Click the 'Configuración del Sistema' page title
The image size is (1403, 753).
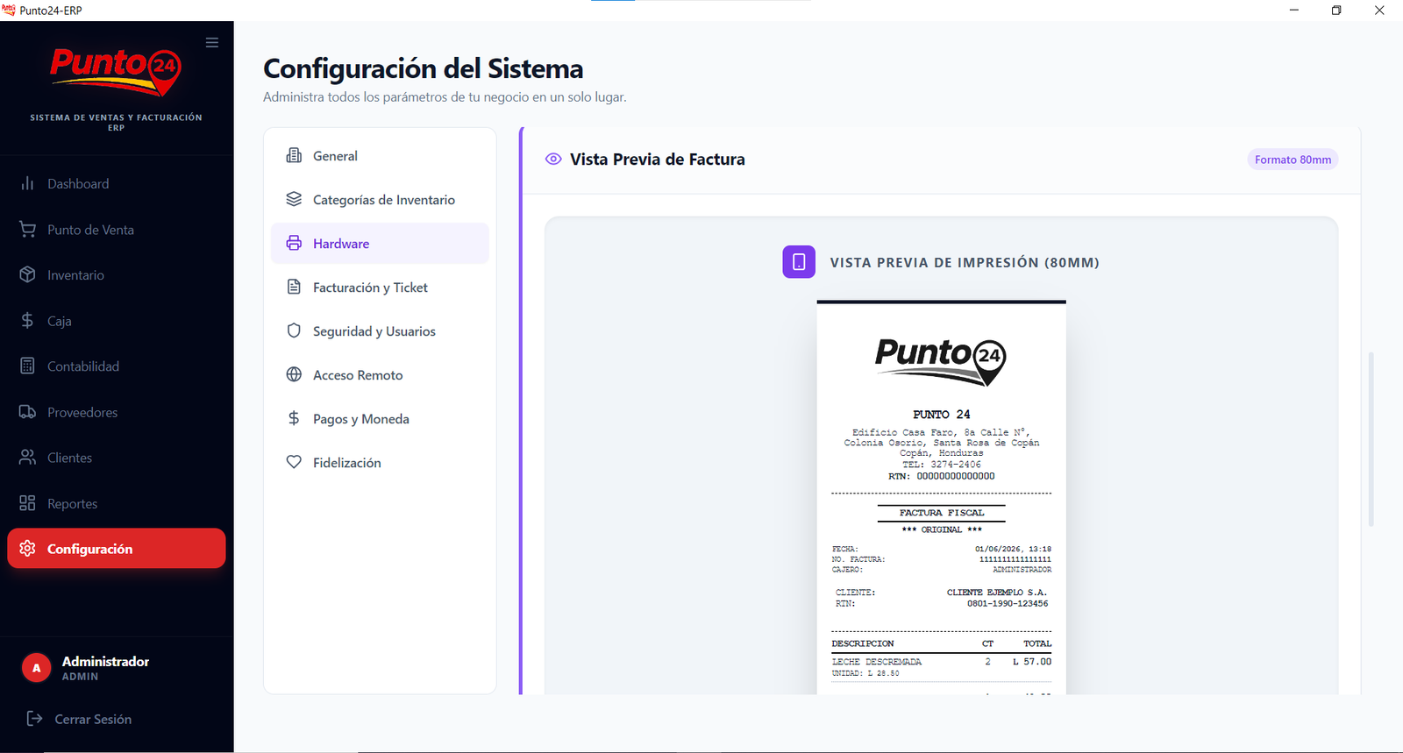423,68
